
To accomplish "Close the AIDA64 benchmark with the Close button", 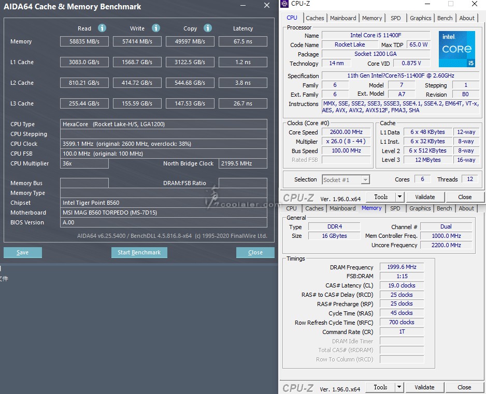I will tap(255, 252).
